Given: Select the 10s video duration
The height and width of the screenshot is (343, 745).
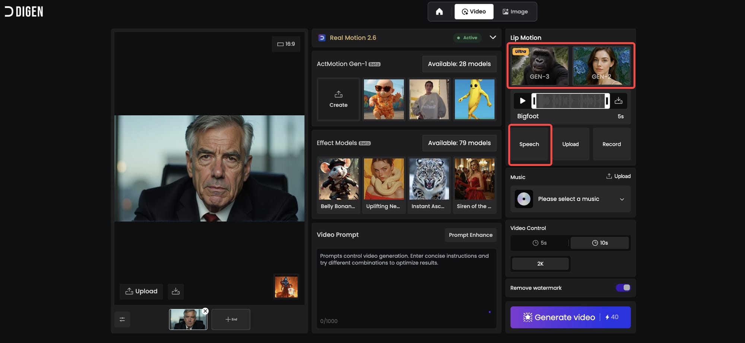Looking at the screenshot, I should (x=600, y=243).
